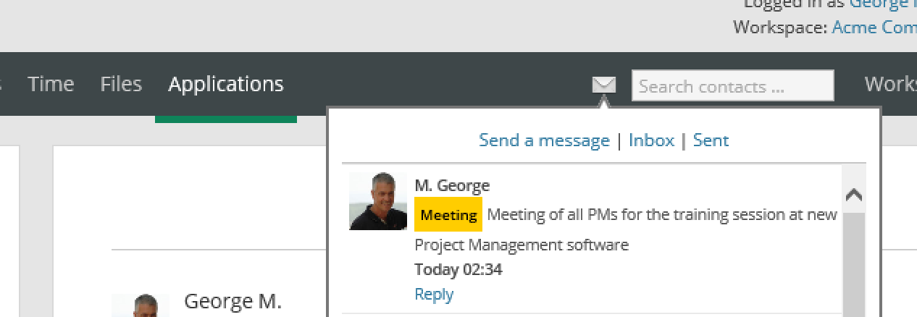Screen dimensions: 917x317
Task: Click the M. George sender name
Action: (452, 185)
